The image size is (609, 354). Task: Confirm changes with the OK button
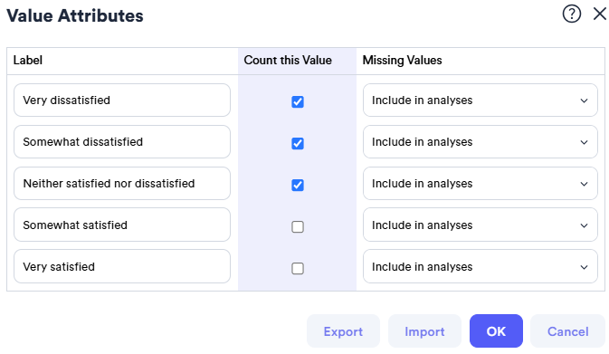[496, 331]
